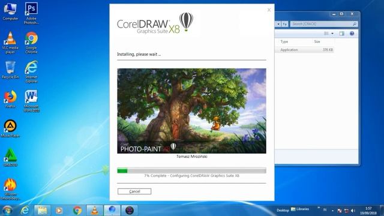
Task: Select the Internet Explorer desktop shortcut
Action: click(x=31, y=71)
